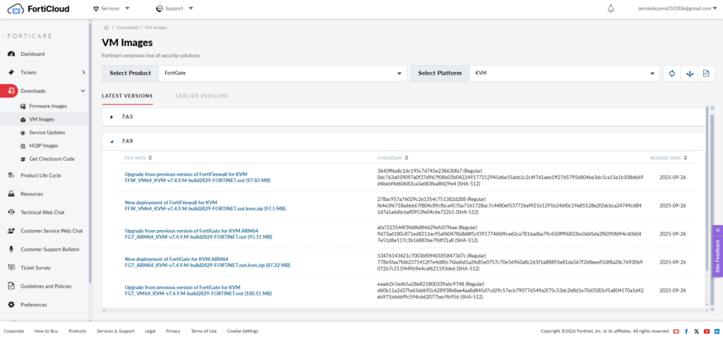This screenshot has height=342, width=723.
Task: Click the Customer Service Web Chat icon
Action: point(11,231)
